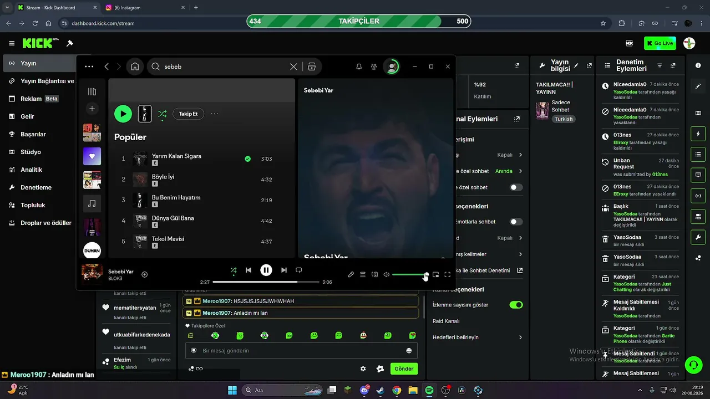This screenshot has height=399, width=710.
Task: Open Spotify Your Library icon
Action: pos(92,91)
